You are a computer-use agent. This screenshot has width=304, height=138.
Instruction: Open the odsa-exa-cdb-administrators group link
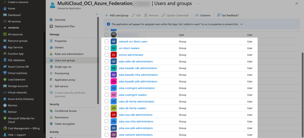pyautogui.click(x=136, y=115)
